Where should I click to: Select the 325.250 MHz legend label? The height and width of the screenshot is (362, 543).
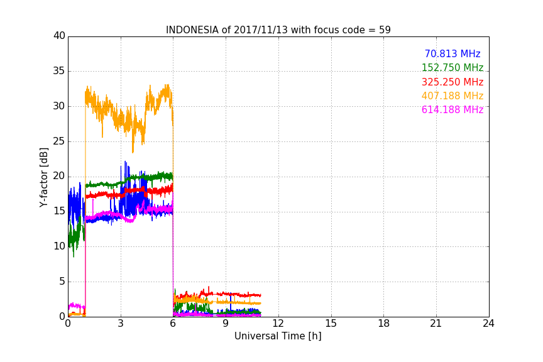[x=452, y=82]
